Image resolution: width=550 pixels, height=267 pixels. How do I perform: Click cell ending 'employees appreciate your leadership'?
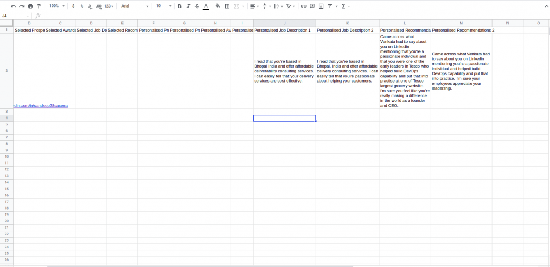tap(461, 71)
